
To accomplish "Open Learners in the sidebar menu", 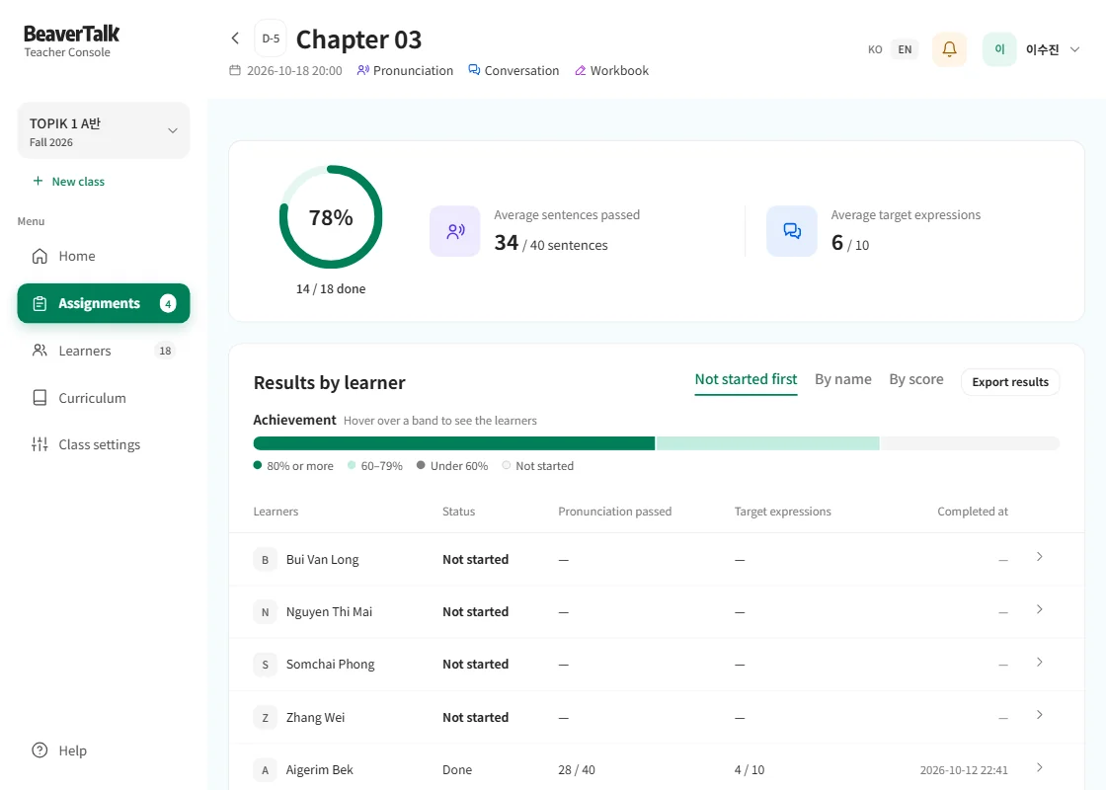I will pos(104,351).
